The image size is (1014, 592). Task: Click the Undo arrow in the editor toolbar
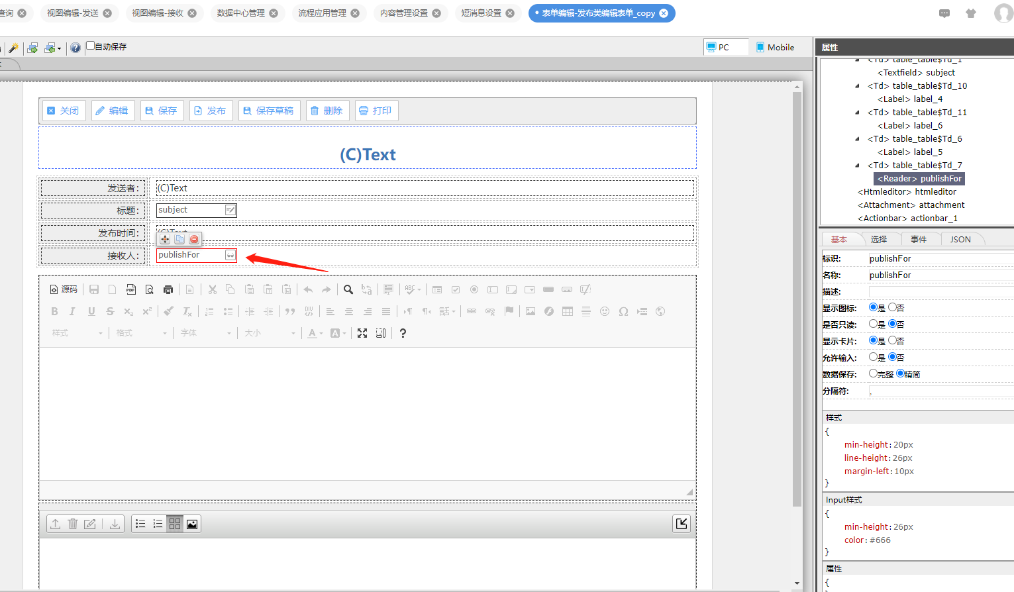coord(308,289)
